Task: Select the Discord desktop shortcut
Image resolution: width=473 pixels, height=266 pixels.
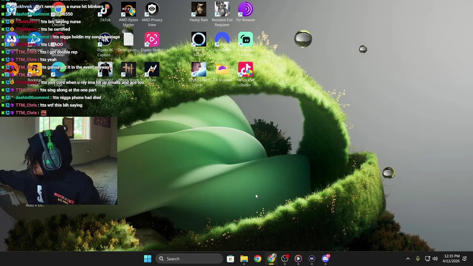Action: (x=11, y=42)
